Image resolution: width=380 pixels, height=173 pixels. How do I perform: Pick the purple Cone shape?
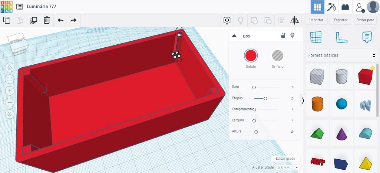(341, 133)
